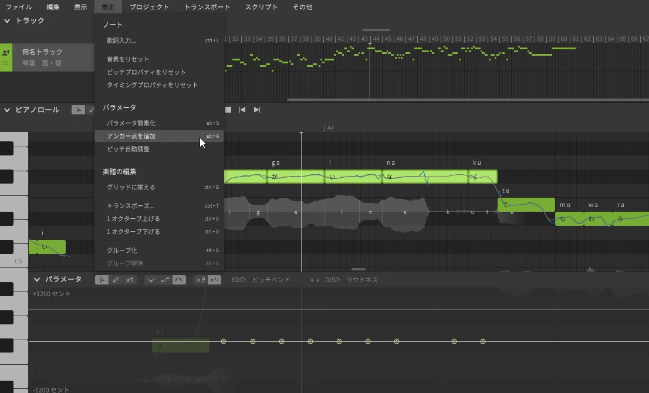The height and width of the screenshot is (393, 649).
Task: Open the トランスポート menu
Action: pyautogui.click(x=207, y=7)
